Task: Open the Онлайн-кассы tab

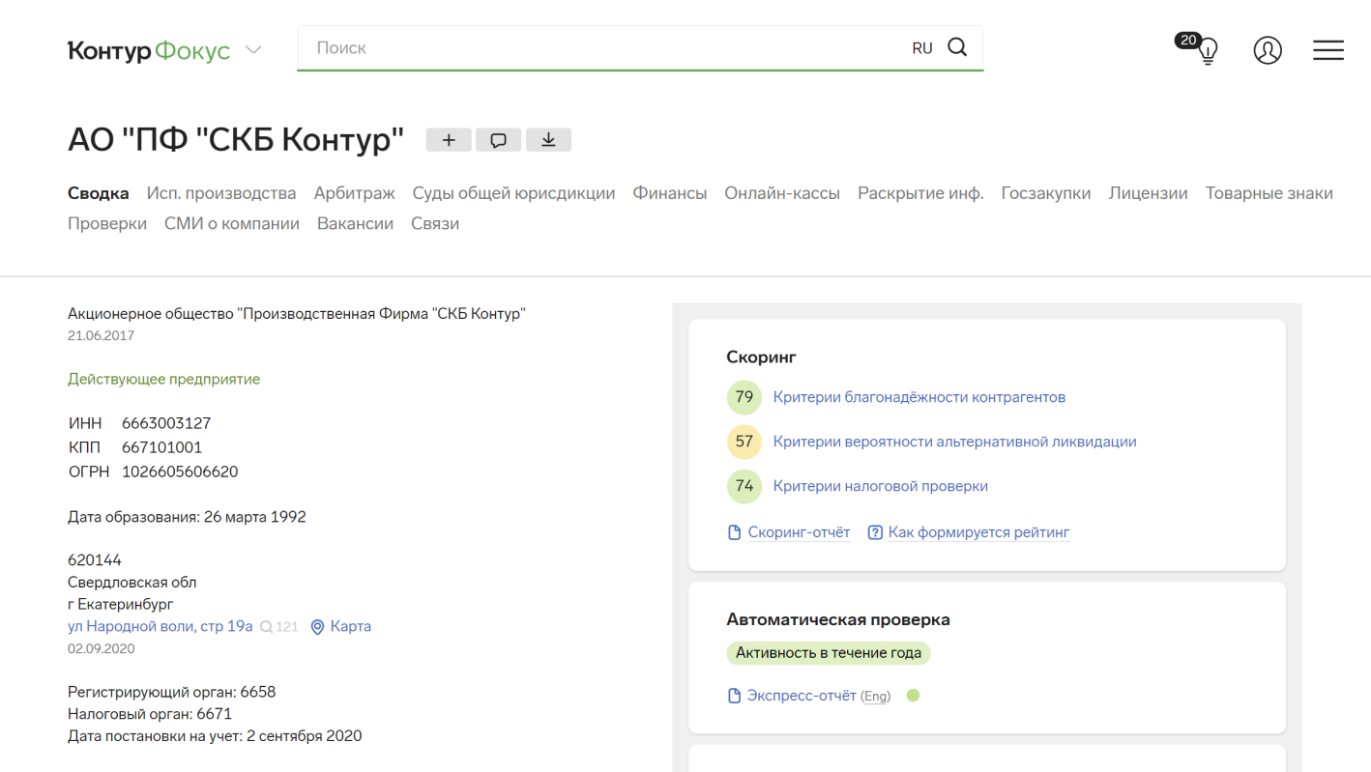Action: pyautogui.click(x=782, y=193)
